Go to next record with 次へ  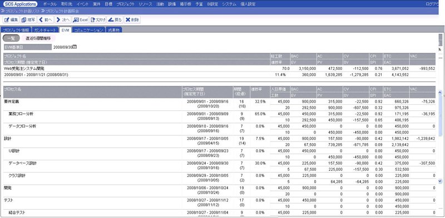pos(63,20)
